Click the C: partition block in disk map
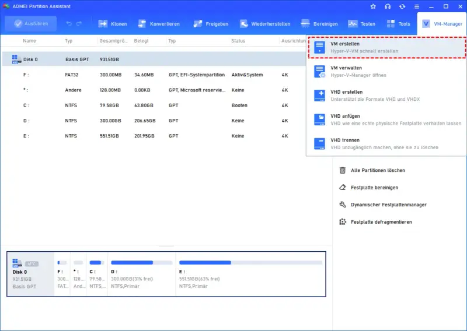Image resolution: width=467 pixels, height=331 pixels. (x=97, y=274)
